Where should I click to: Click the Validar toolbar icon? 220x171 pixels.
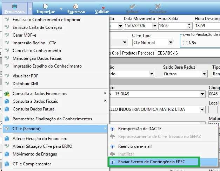tap(102, 7)
